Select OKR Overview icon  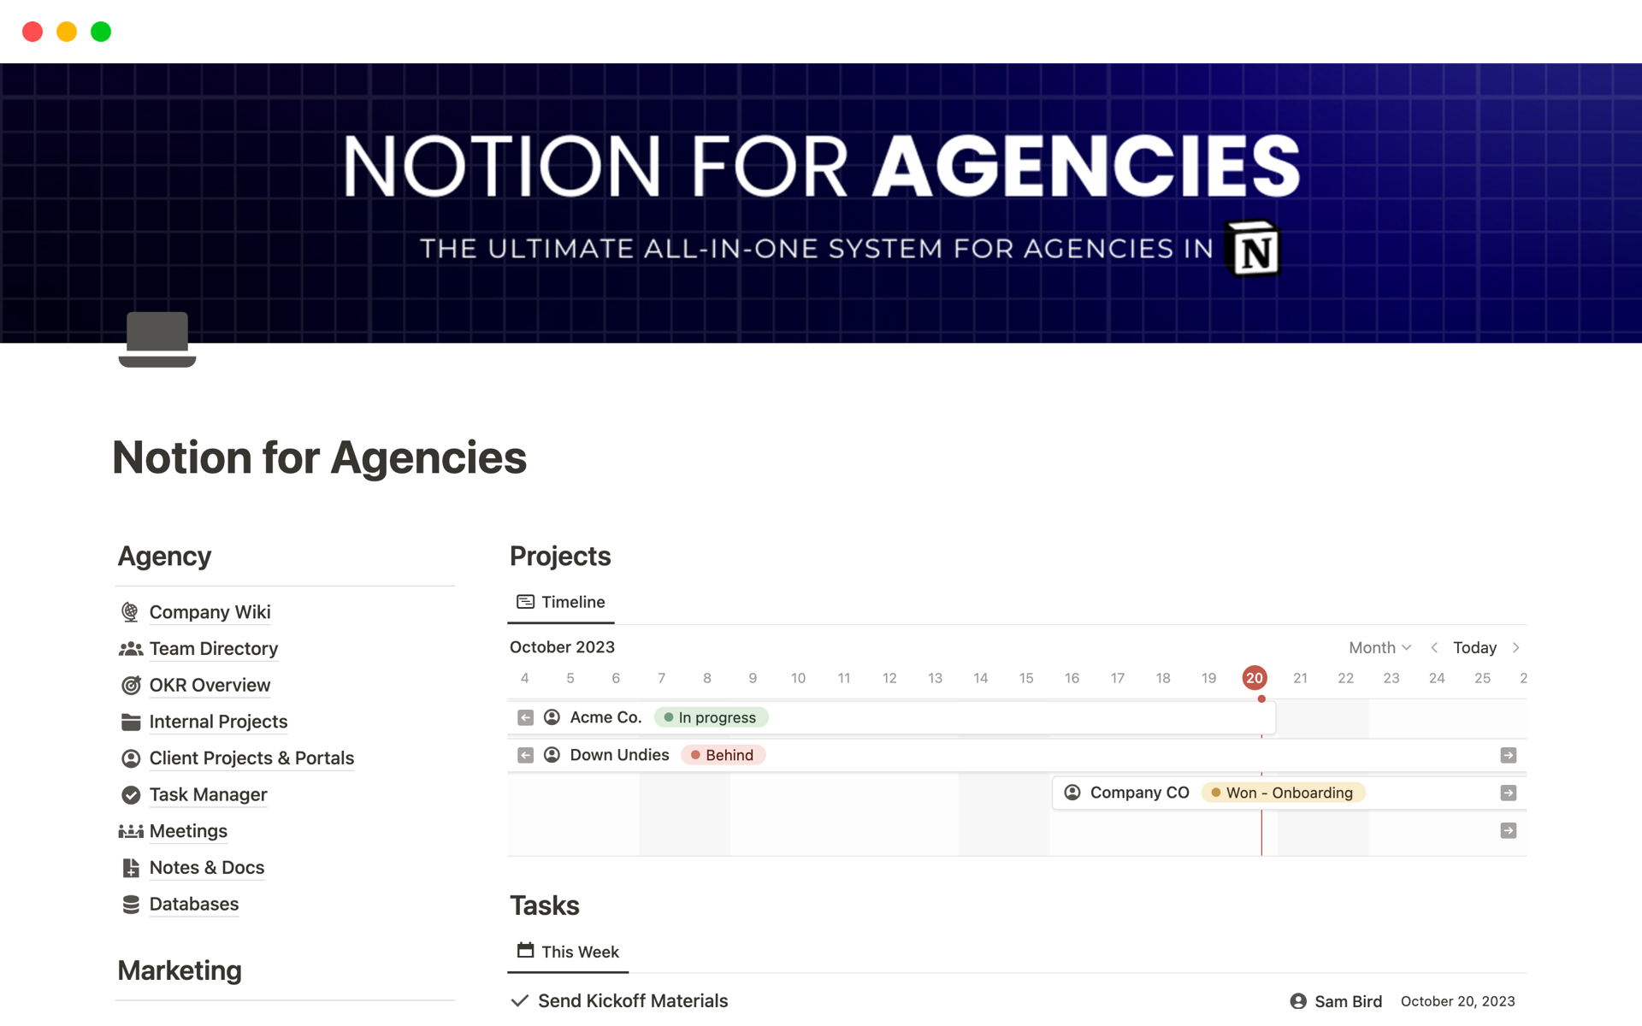click(x=130, y=684)
